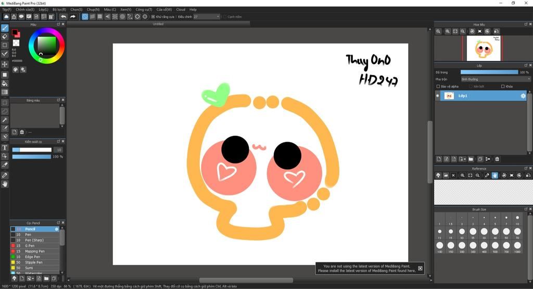
Task: Duplicate the layer via layer panel icon
Action: pos(480,159)
